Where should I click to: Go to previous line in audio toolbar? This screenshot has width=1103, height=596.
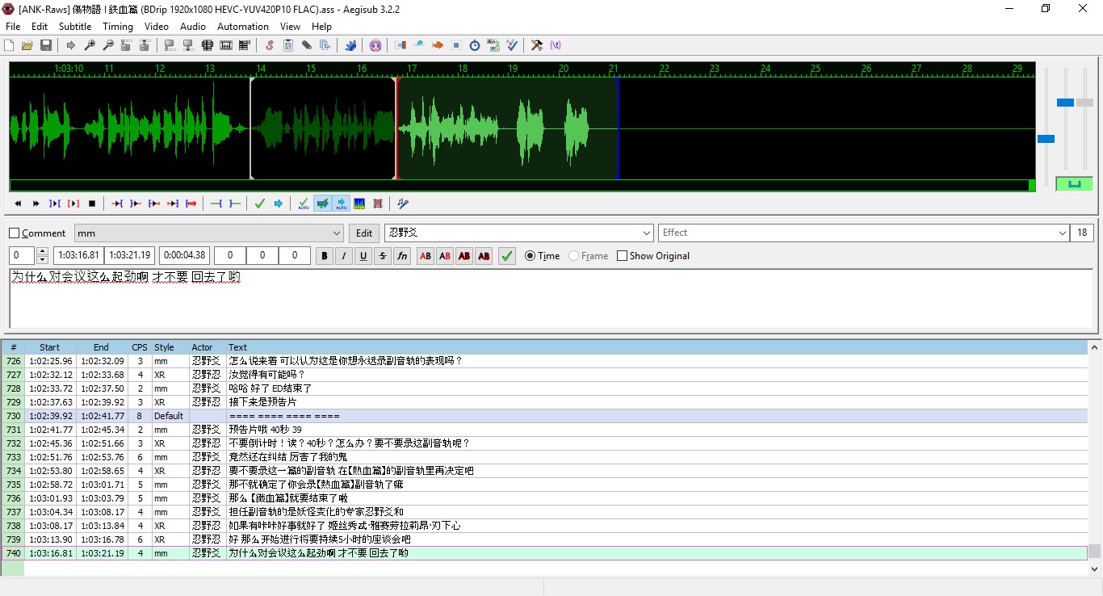(18, 204)
